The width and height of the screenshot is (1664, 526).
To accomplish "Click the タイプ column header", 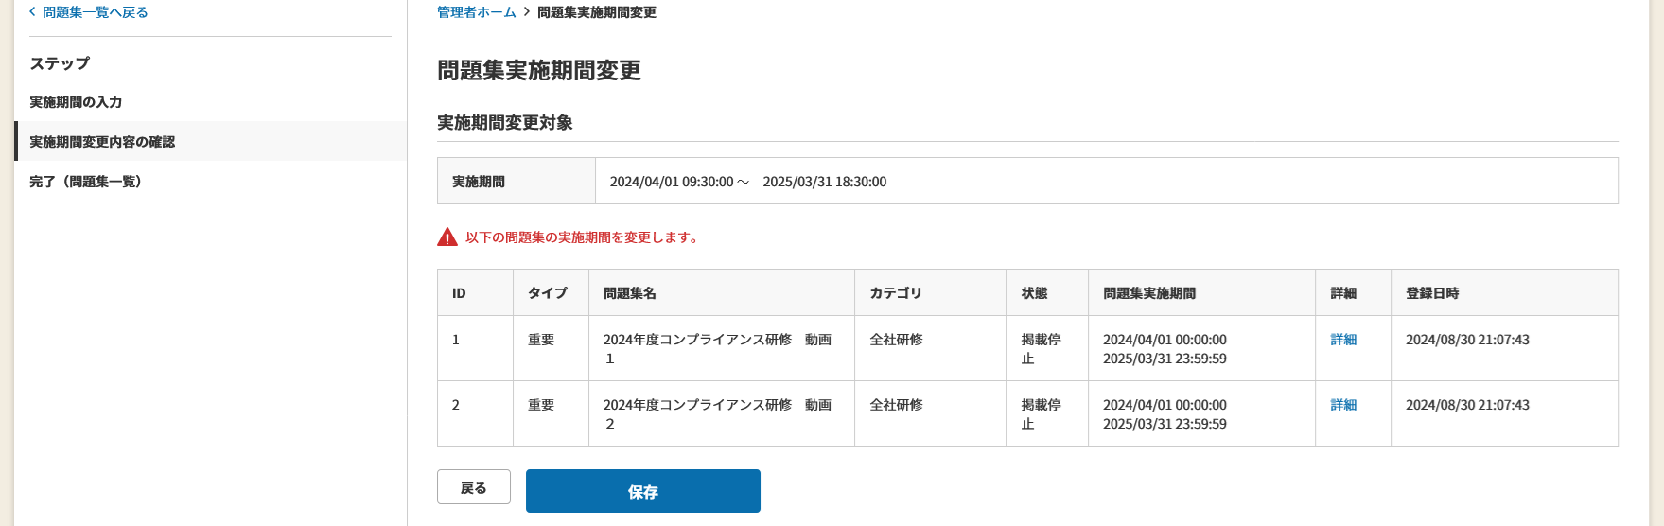I will point(551,293).
